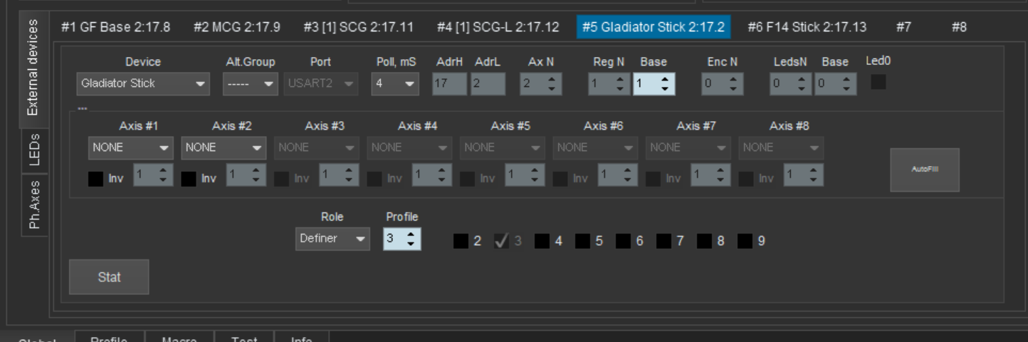Click the Ax N stepper arrows
Viewport: 1028px width, 342px height.
[x=552, y=84]
